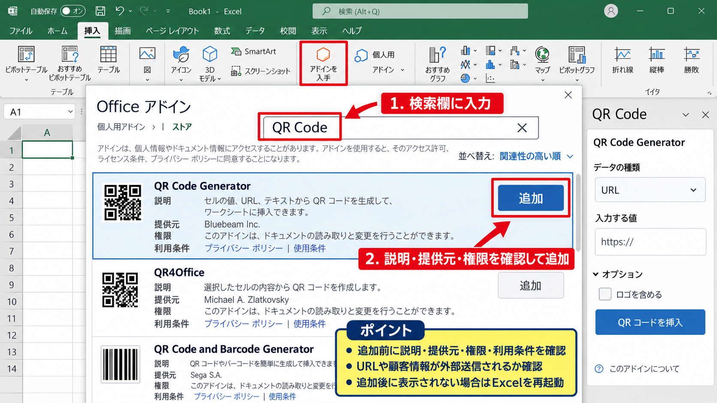Check the ロゴを含める checkbox
The width and height of the screenshot is (717, 403).
pos(605,294)
